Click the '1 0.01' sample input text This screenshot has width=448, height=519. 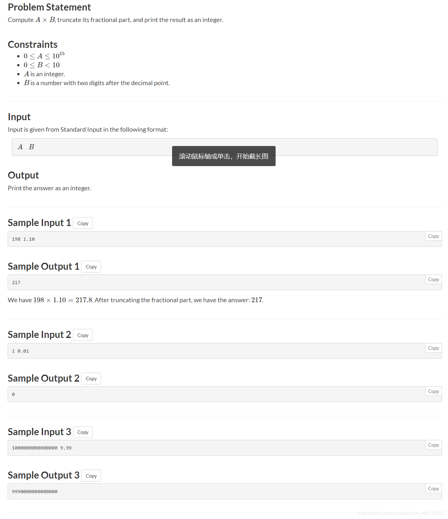(20, 351)
